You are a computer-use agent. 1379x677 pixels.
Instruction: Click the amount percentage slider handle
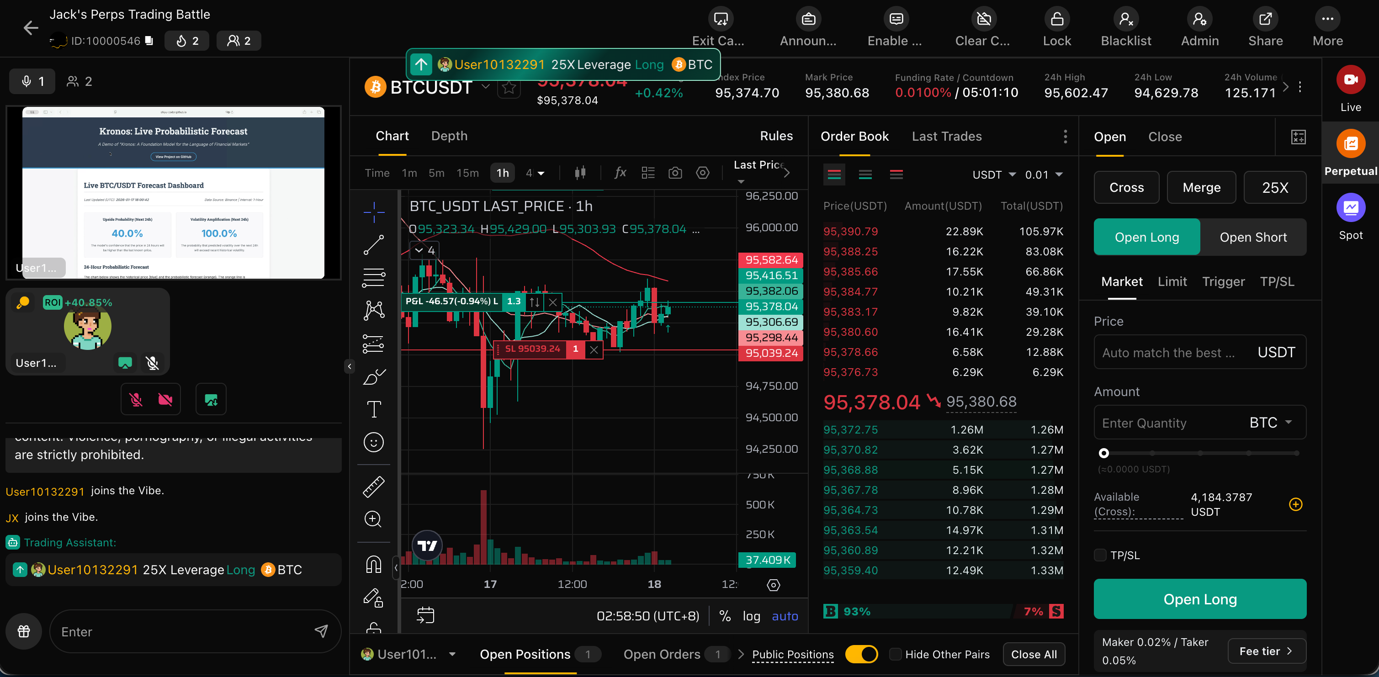1103,453
